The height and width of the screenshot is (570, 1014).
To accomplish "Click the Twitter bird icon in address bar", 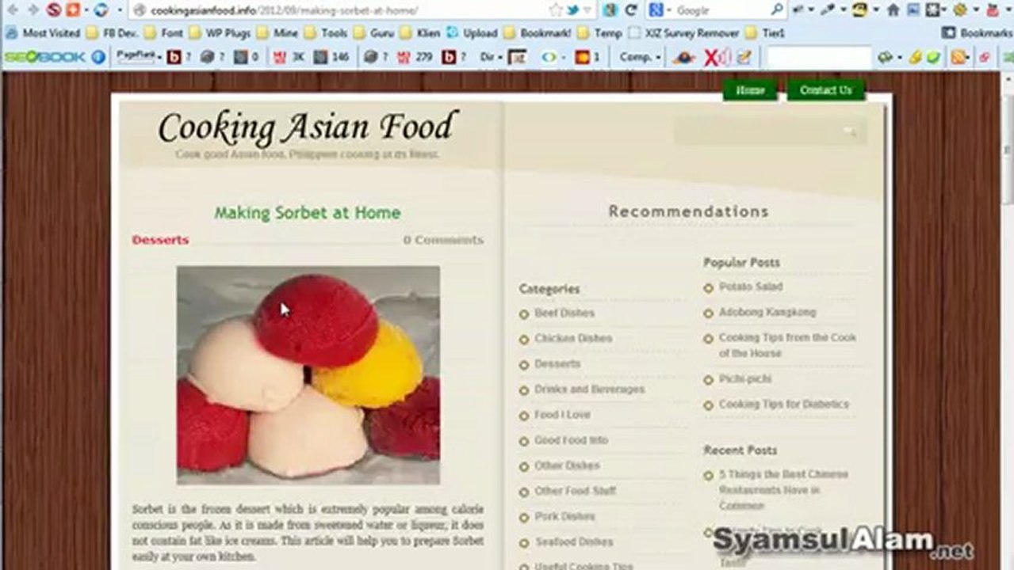I will coord(572,10).
